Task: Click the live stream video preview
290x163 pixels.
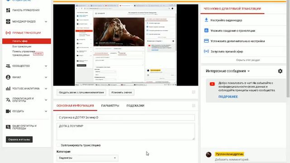Action: pos(126,45)
